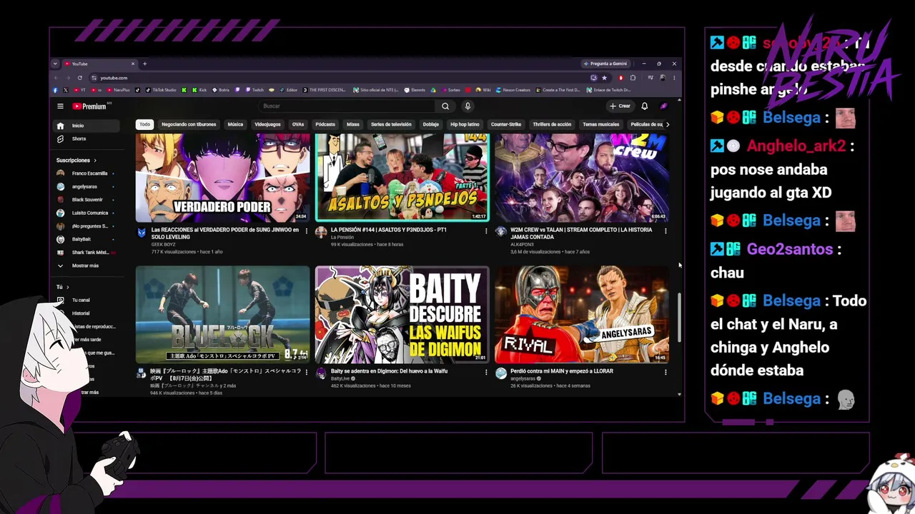915x514 pixels.
Task: Open the Nexon Creators bookmark
Action: point(513,90)
